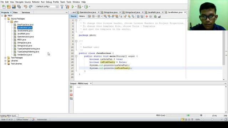Select DataTypeJava.java in project tree
Screen dimensions: 228x128
(25, 25)
